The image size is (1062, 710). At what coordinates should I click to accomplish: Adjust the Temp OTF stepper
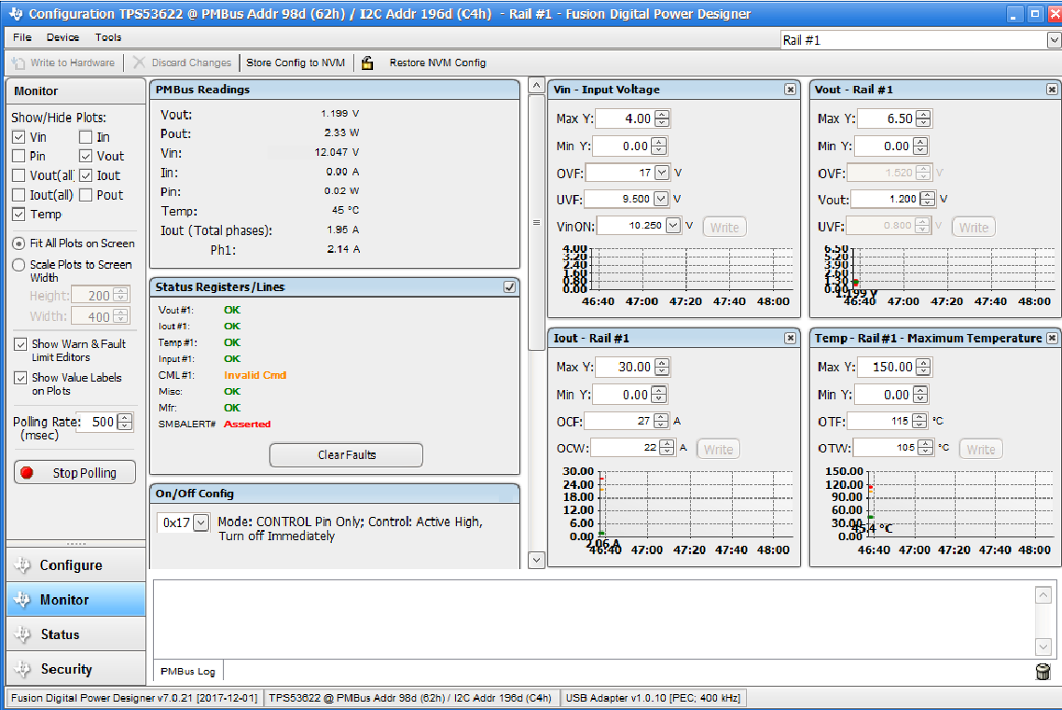[x=919, y=422]
